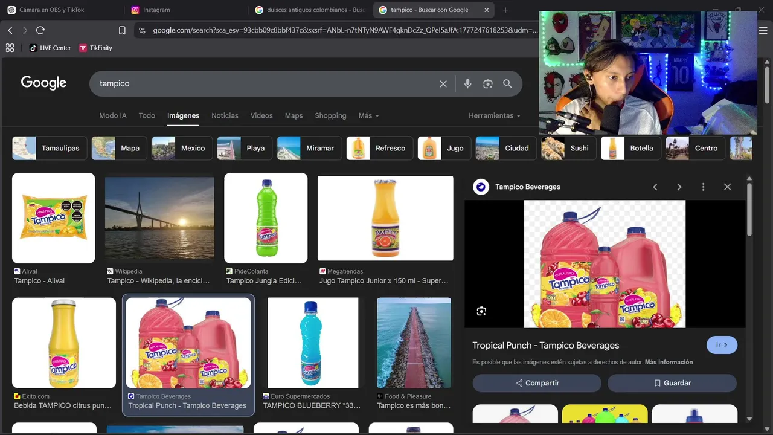This screenshot has height=435, width=773.
Task: Click the preview panel vertical scrollbar
Action: click(749, 209)
